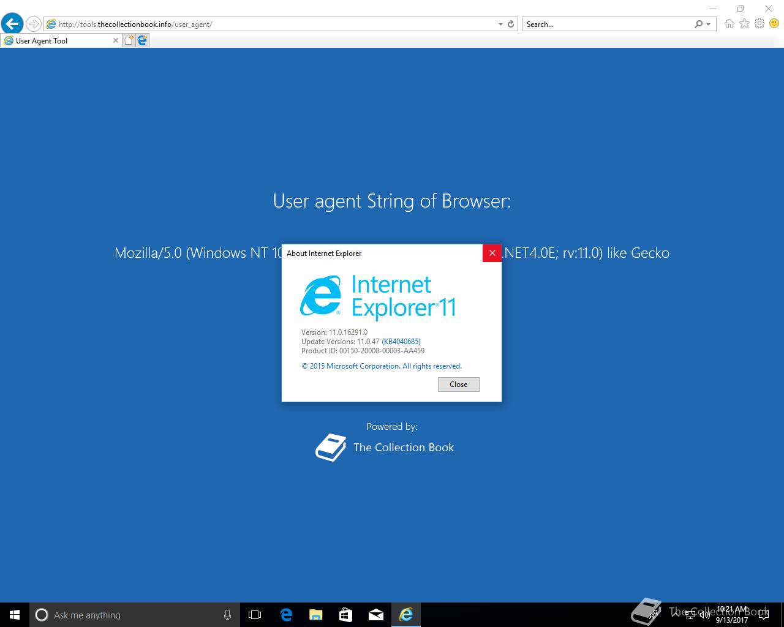The image size is (784, 627).
Task: Click Cortana 'Ask me anything' search box
Action: tap(134, 615)
